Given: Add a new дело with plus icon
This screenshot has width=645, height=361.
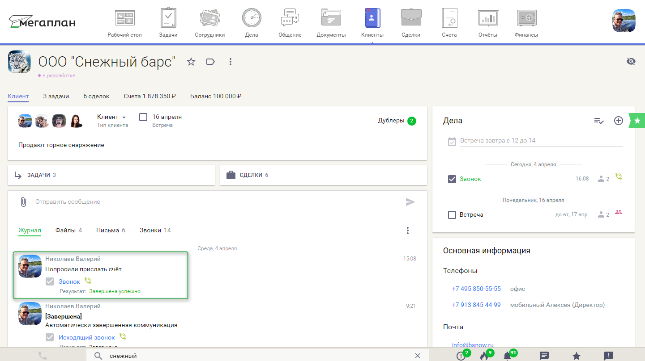Looking at the screenshot, I should 619,121.
